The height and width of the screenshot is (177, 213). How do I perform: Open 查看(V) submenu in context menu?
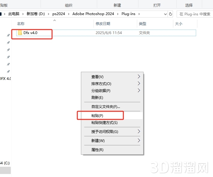pos(112,77)
